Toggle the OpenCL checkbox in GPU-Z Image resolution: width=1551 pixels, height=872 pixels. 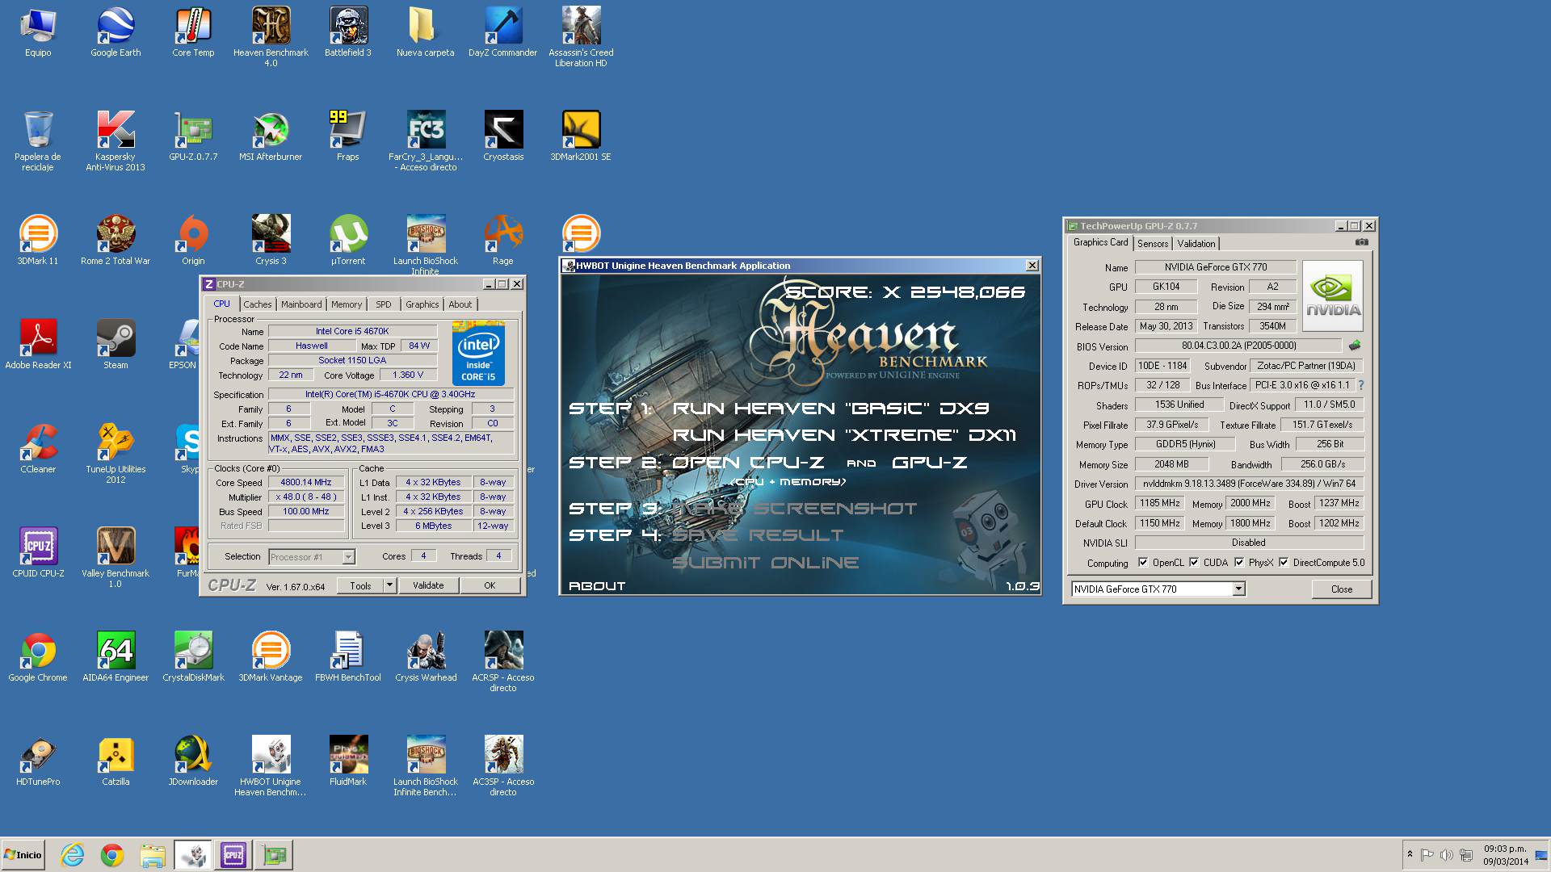1143,563
